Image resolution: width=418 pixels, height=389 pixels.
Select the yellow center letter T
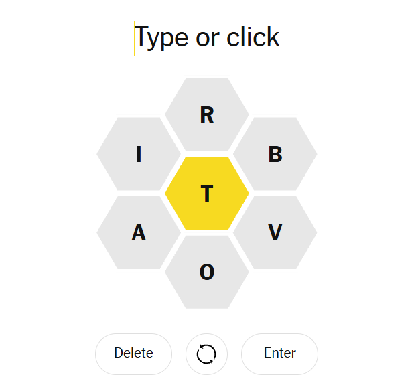(207, 193)
